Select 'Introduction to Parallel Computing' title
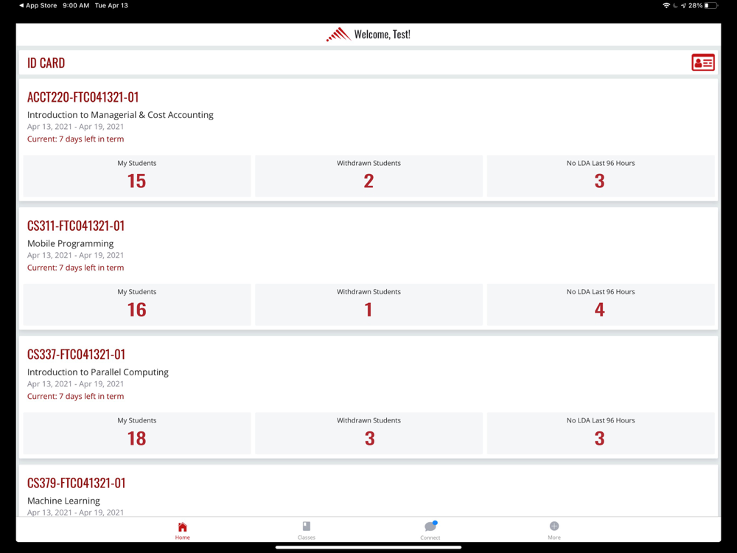 click(98, 372)
